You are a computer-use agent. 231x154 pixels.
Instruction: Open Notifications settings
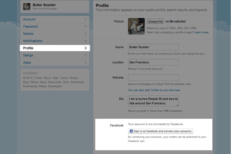click(55, 41)
